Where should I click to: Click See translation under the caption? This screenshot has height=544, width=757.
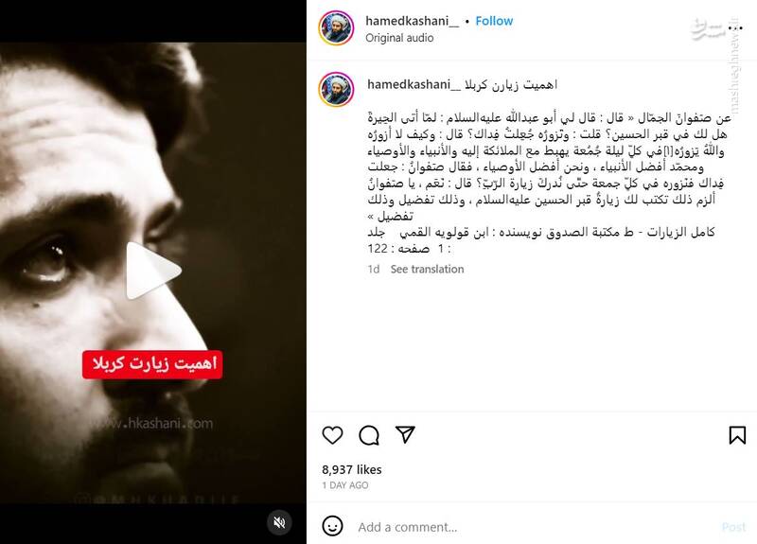click(x=427, y=270)
